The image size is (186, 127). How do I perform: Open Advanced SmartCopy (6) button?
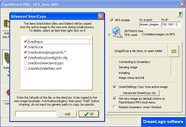(x=139, y=93)
